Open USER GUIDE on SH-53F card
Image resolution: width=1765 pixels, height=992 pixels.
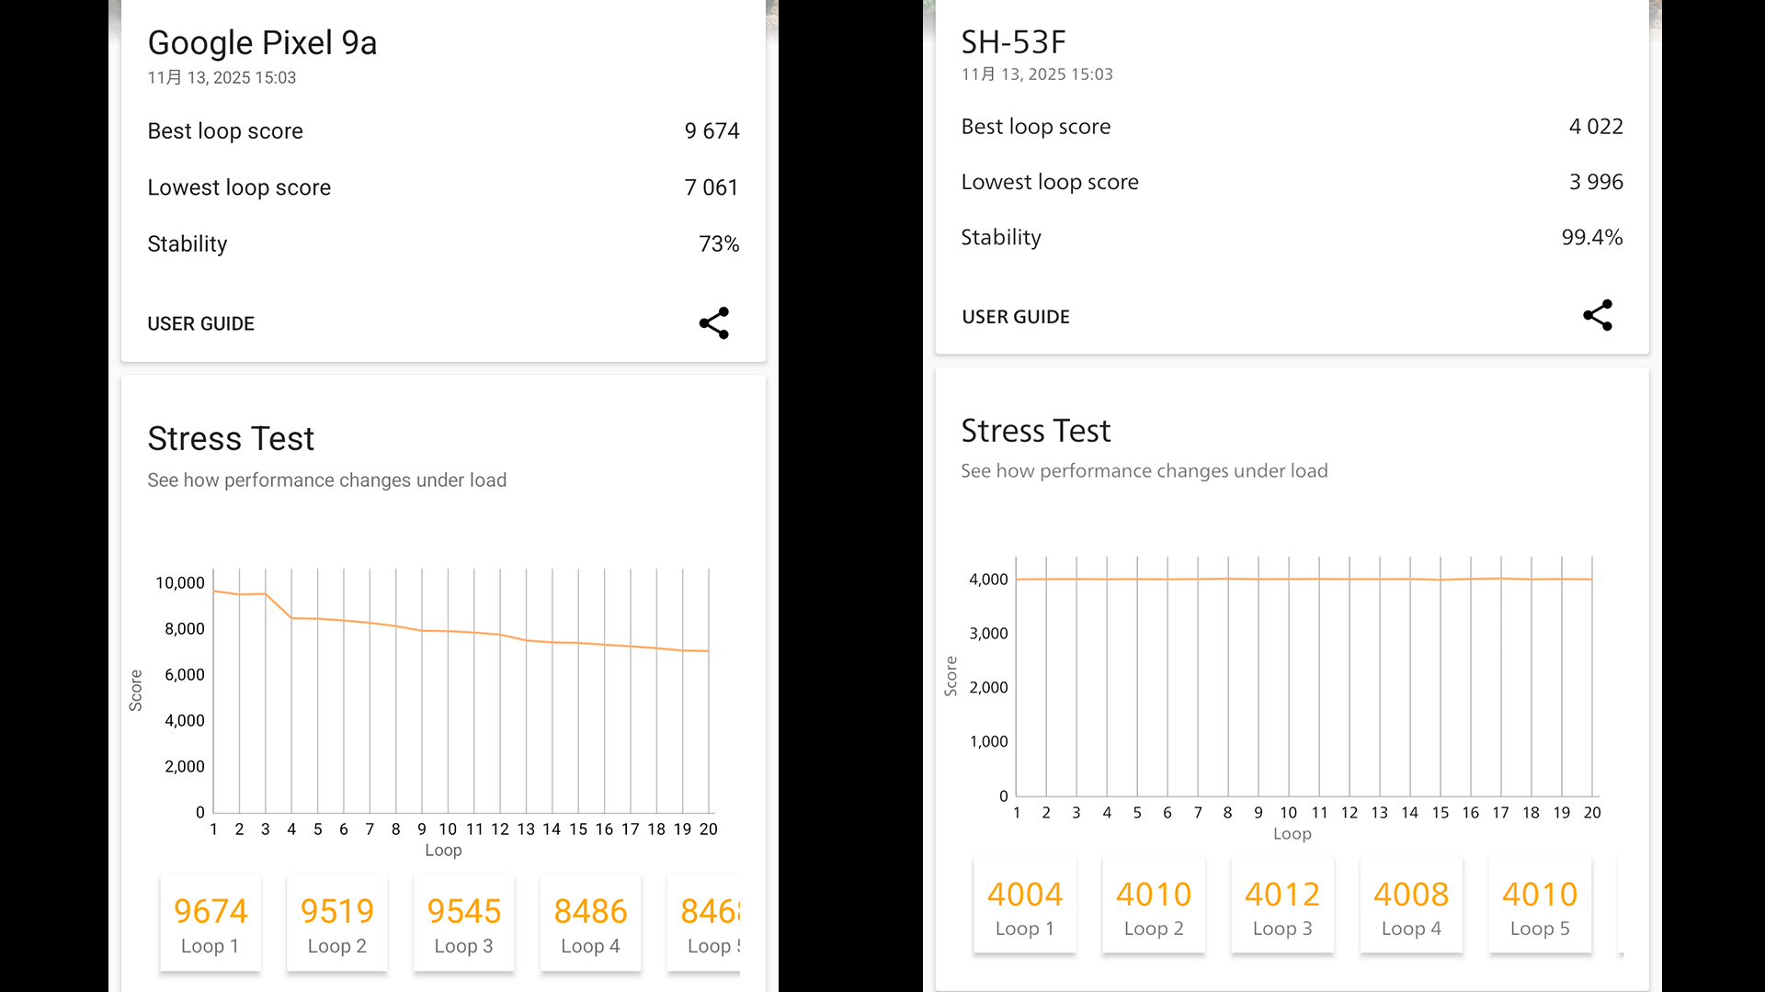[1015, 317]
